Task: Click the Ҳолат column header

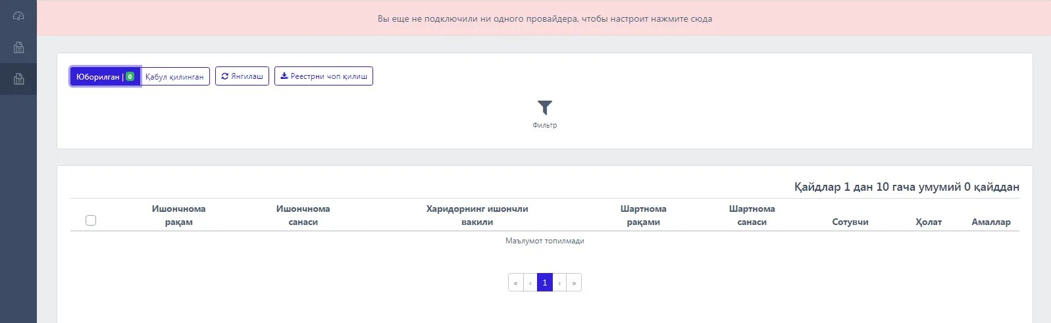Action: point(928,222)
